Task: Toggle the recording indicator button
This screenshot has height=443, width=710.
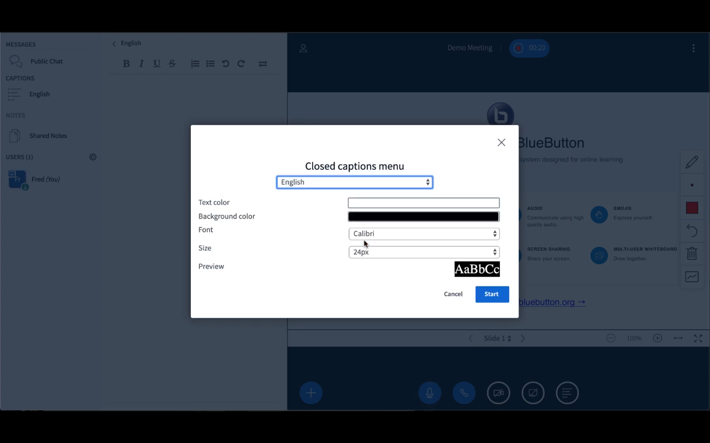Action: point(529,48)
